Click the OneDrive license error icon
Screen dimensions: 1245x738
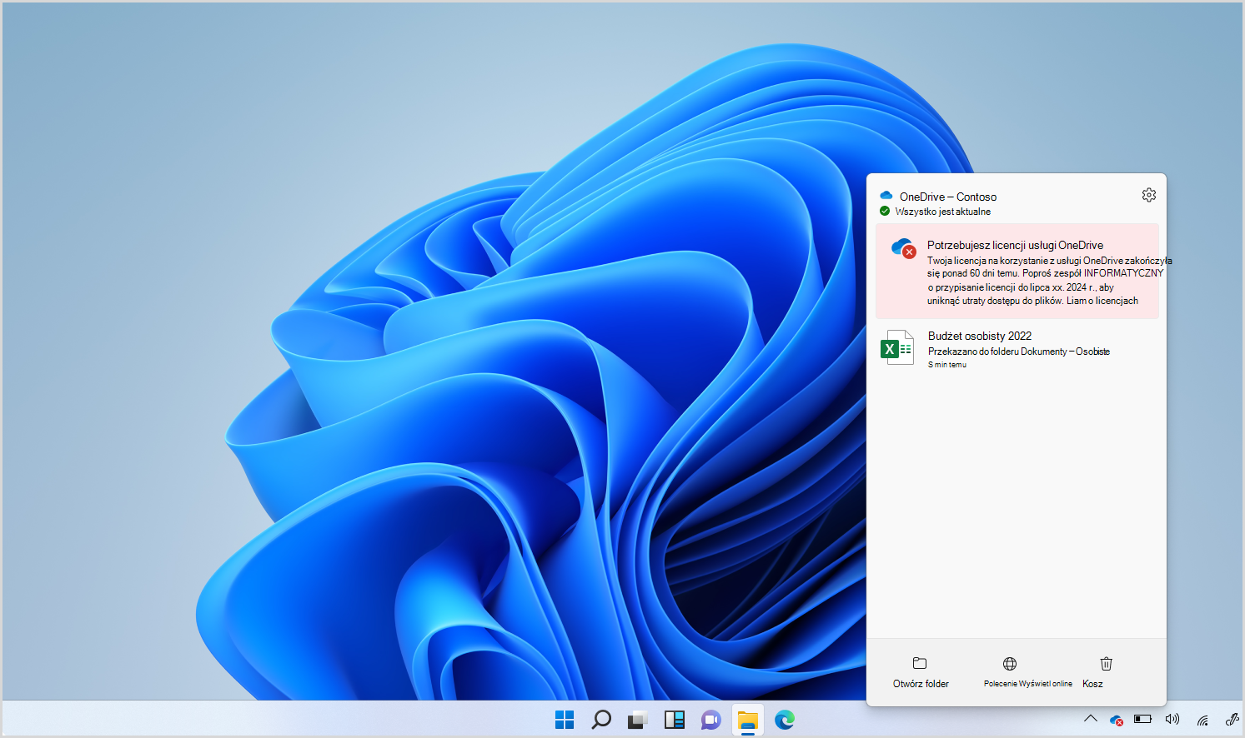pyautogui.click(x=903, y=248)
